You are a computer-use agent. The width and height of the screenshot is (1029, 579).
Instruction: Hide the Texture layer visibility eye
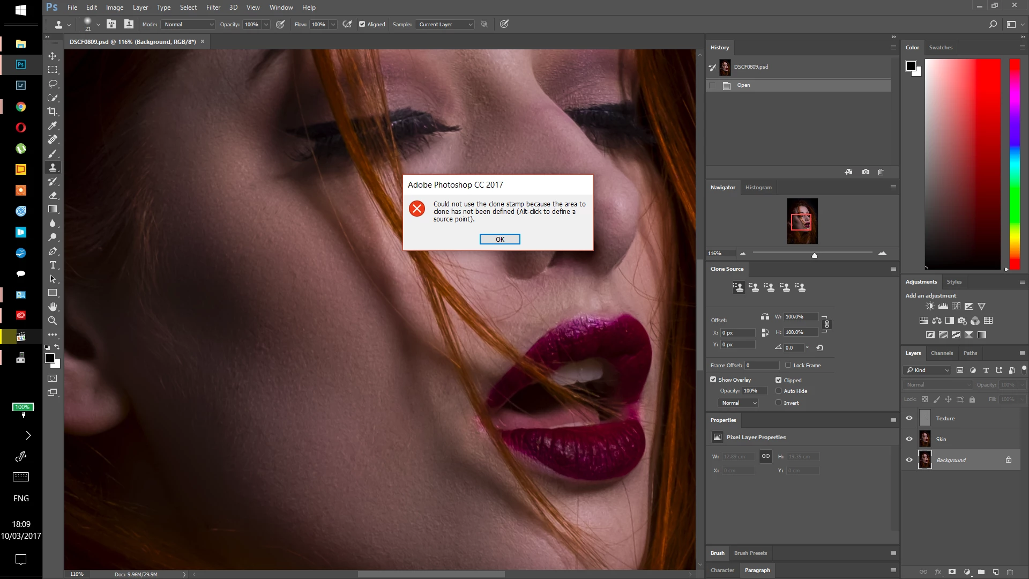[x=909, y=418]
